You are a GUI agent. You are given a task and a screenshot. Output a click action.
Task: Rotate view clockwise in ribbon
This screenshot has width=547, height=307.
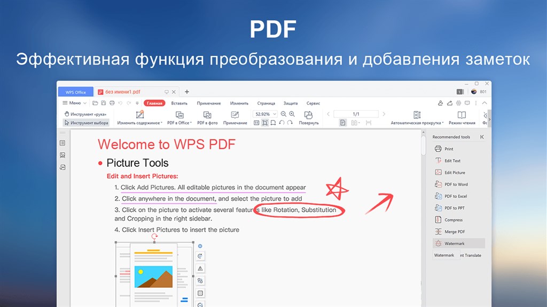290,123
